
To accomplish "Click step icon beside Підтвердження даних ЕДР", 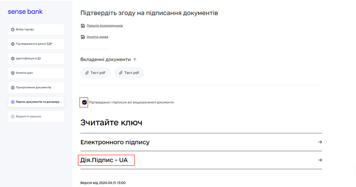I will (13, 44).
